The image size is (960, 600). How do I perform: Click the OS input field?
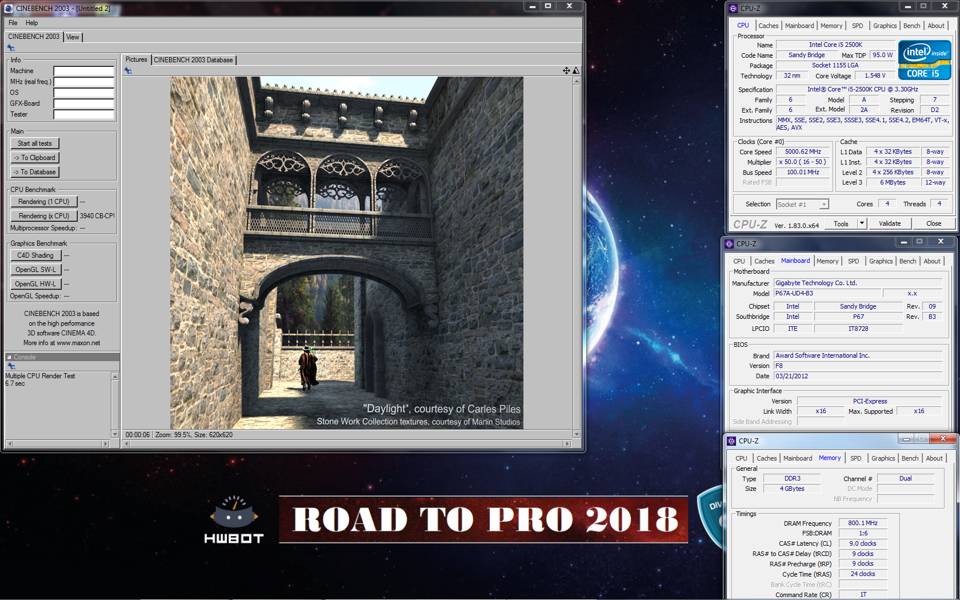[84, 93]
